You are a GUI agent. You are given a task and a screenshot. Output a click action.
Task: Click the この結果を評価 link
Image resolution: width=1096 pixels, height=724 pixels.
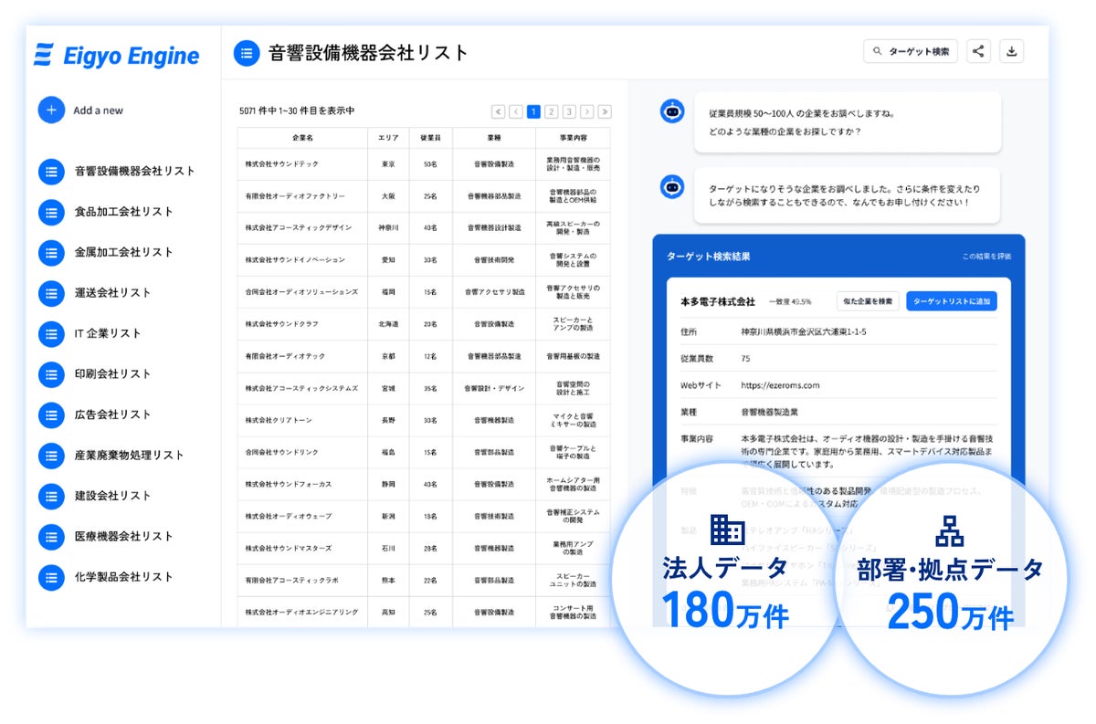(x=987, y=257)
